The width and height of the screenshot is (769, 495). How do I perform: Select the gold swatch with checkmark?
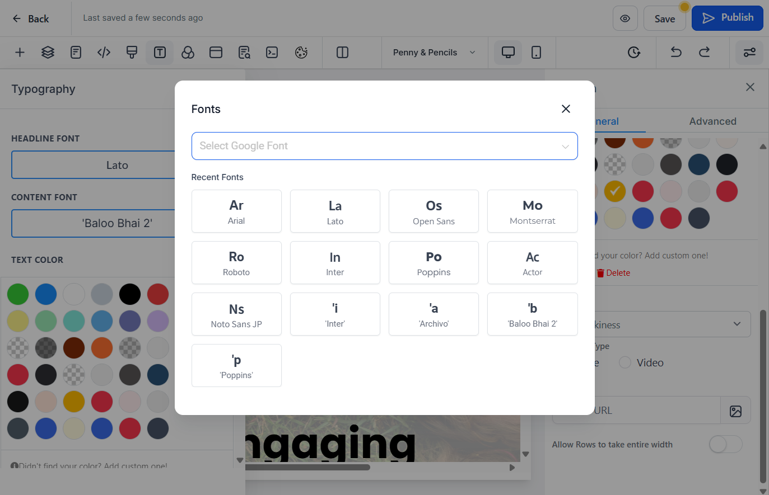coord(614,191)
